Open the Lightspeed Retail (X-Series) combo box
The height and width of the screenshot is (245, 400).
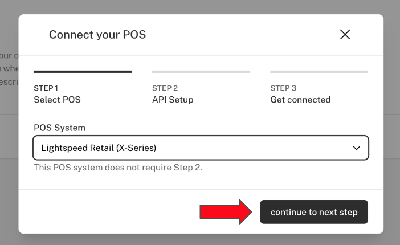201,148
